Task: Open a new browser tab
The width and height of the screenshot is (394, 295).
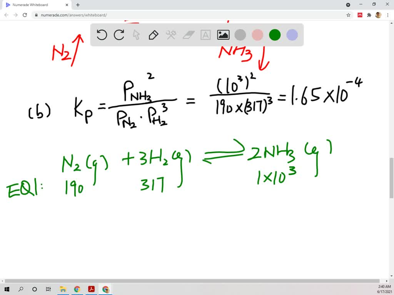Action: coord(77,5)
